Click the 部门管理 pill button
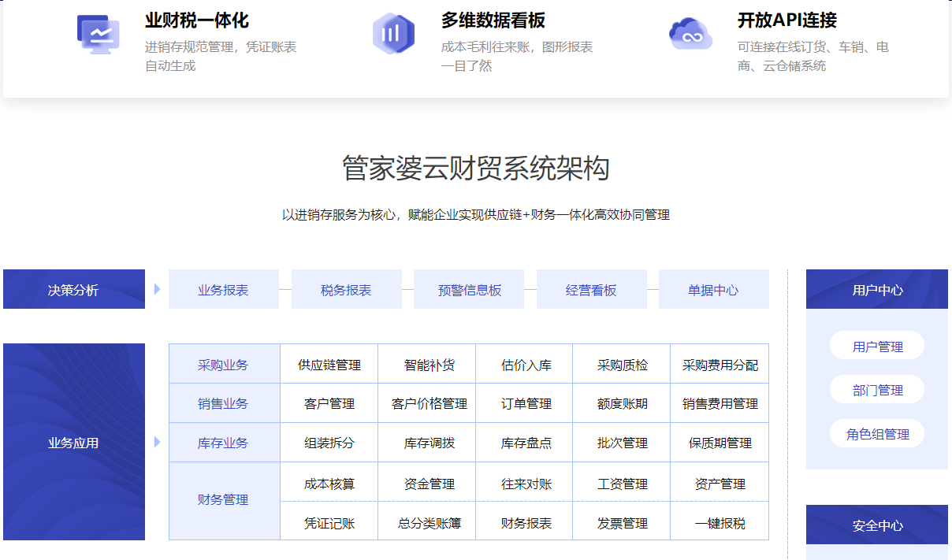The height and width of the screenshot is (560, 952). pos(877,389)
